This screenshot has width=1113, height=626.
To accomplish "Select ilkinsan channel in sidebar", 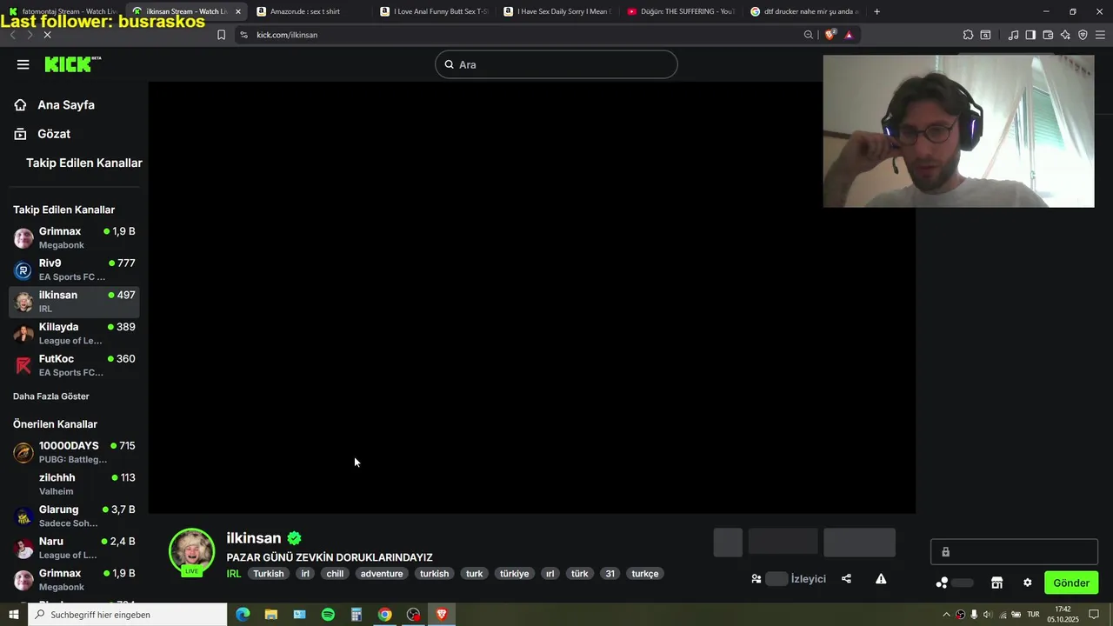I will (75, 302).
